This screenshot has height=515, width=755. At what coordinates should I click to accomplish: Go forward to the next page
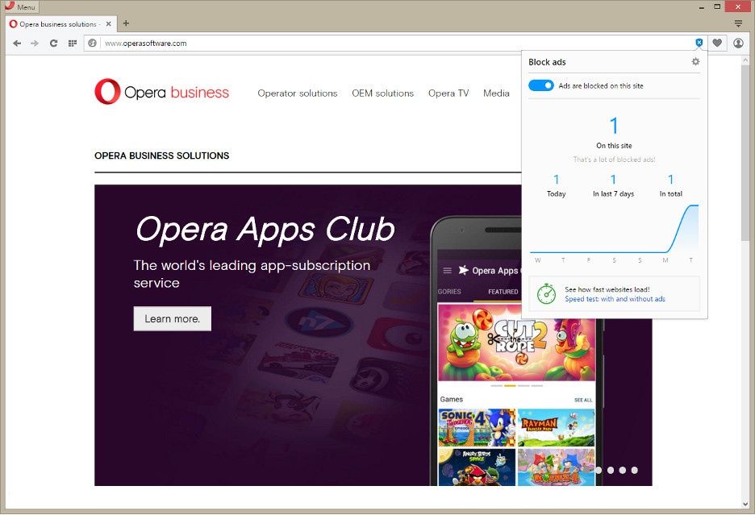[35, 44]
